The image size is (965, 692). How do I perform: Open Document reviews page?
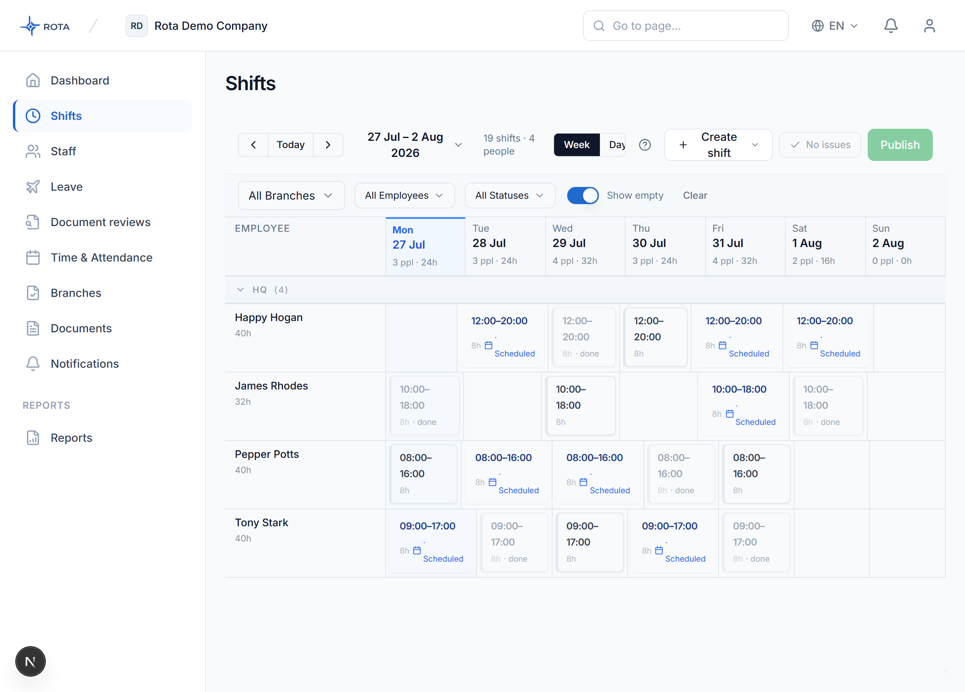(103, 222)
